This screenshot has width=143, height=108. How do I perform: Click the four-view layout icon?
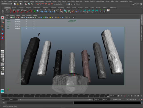point(3,56)
